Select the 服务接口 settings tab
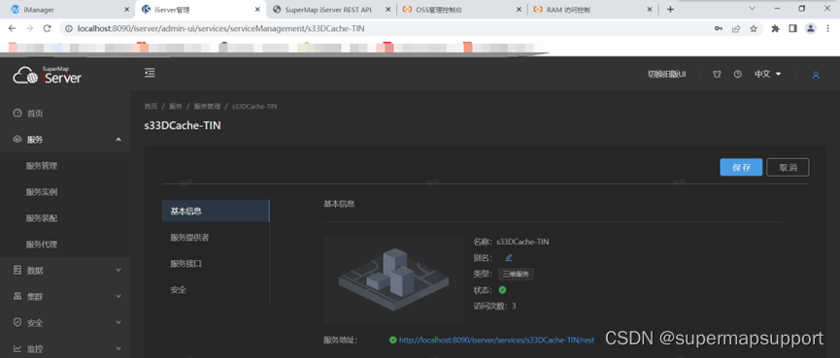 tap(185, 264)
